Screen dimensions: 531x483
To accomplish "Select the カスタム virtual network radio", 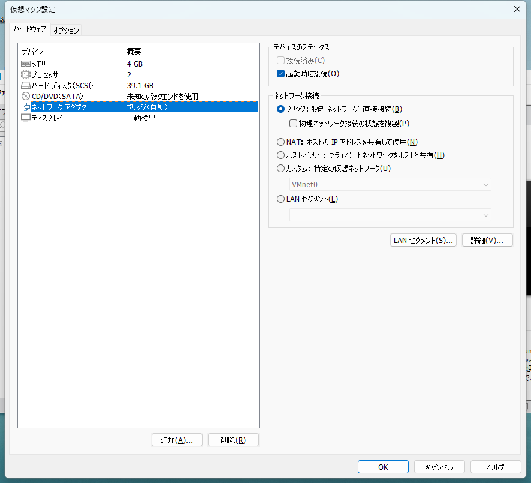I will coord(280,169).
